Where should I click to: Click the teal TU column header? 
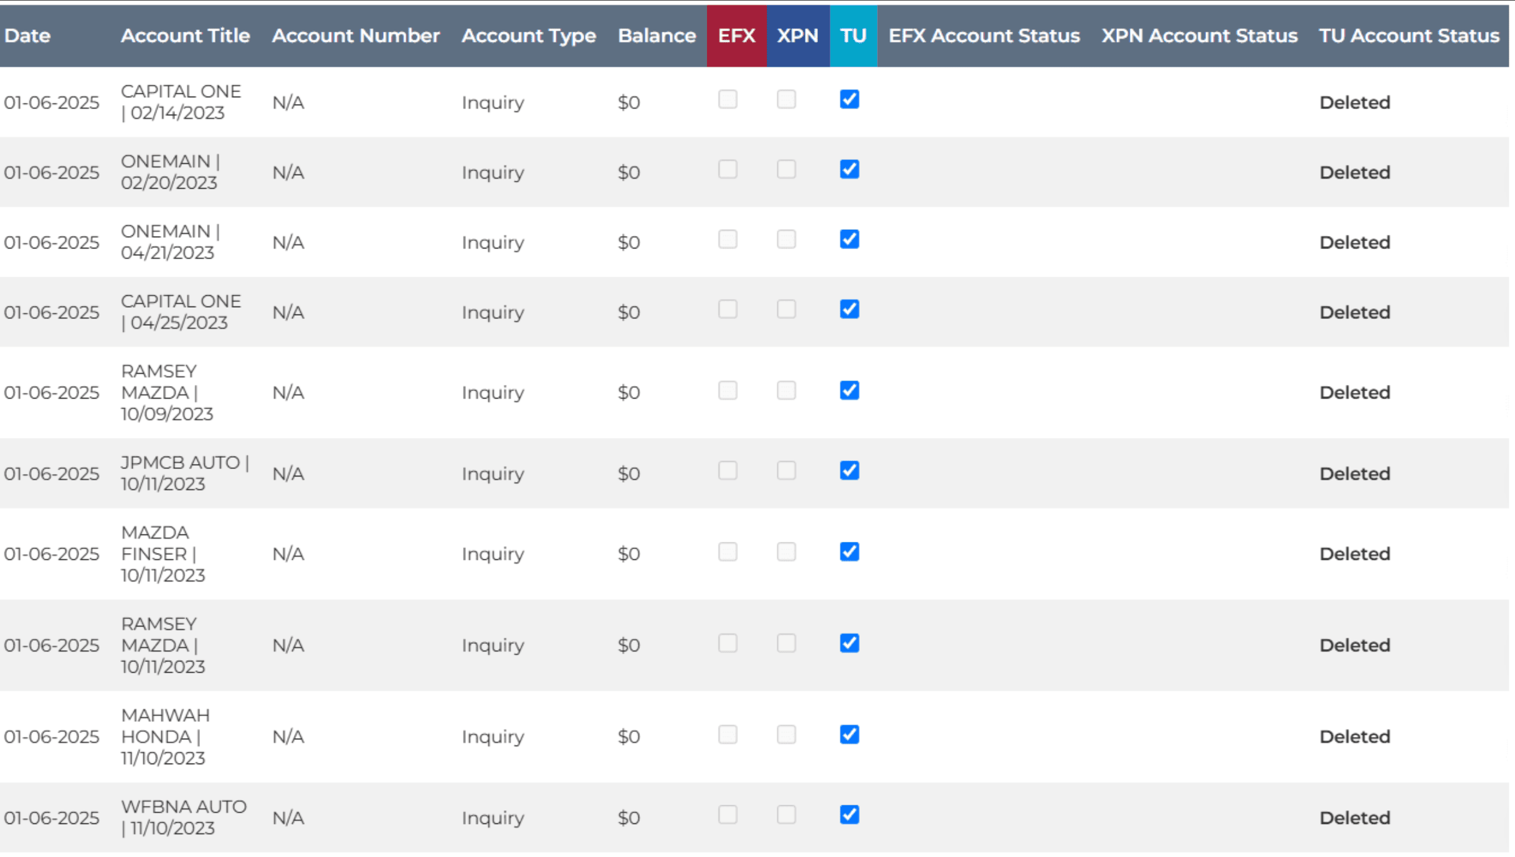click(x=853, y=36)
